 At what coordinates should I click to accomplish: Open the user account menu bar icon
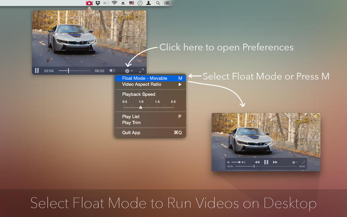click(x=148, y=3)
